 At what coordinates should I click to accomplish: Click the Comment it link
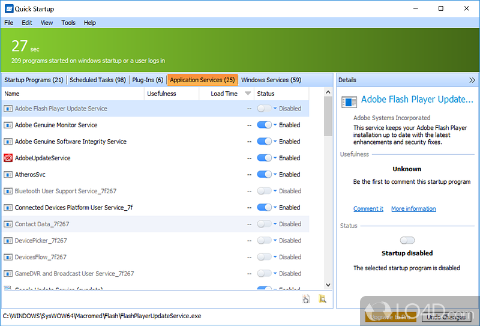[368, 209]
